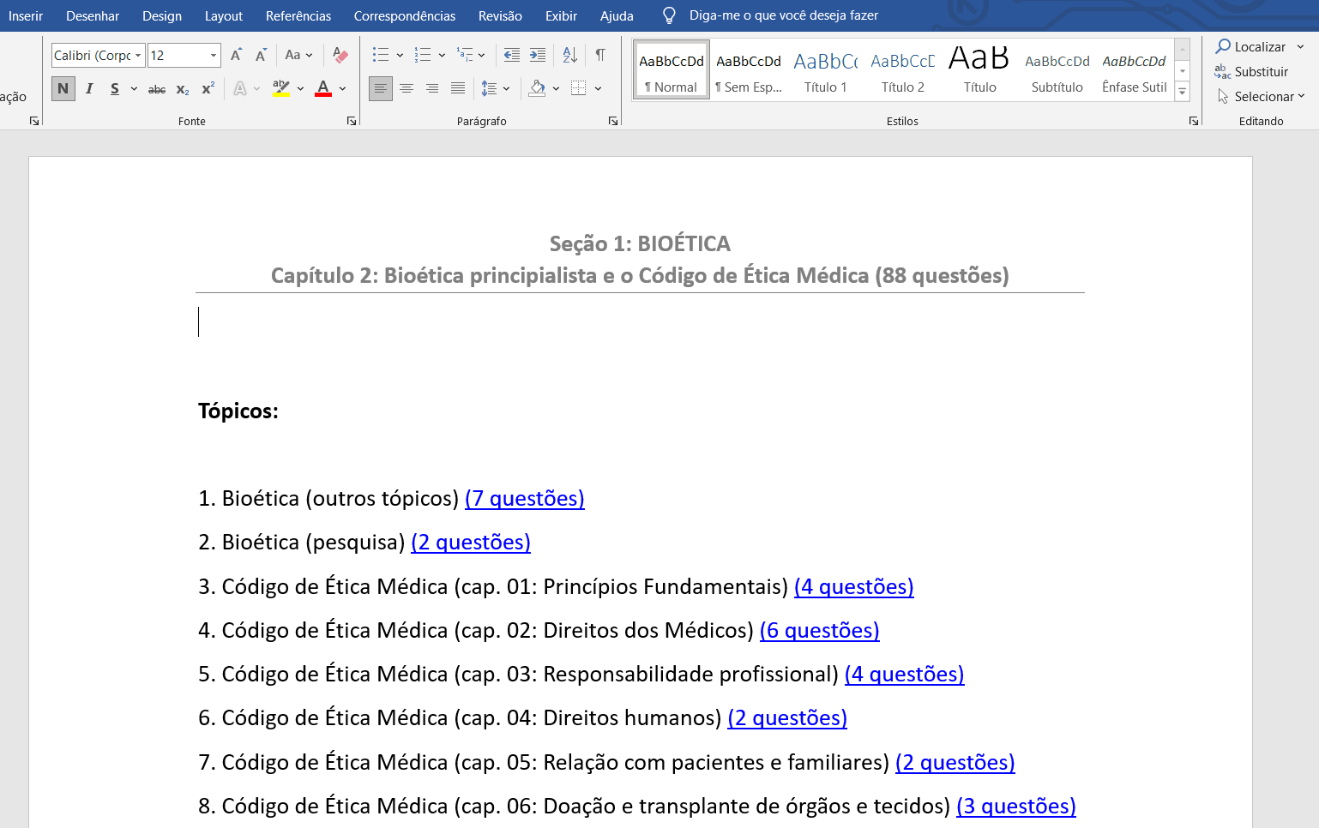Expand the styles gallery more arrow
1319x828 pixels.
[1183, 91]
